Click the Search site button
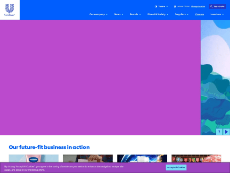 pos(217,7)
